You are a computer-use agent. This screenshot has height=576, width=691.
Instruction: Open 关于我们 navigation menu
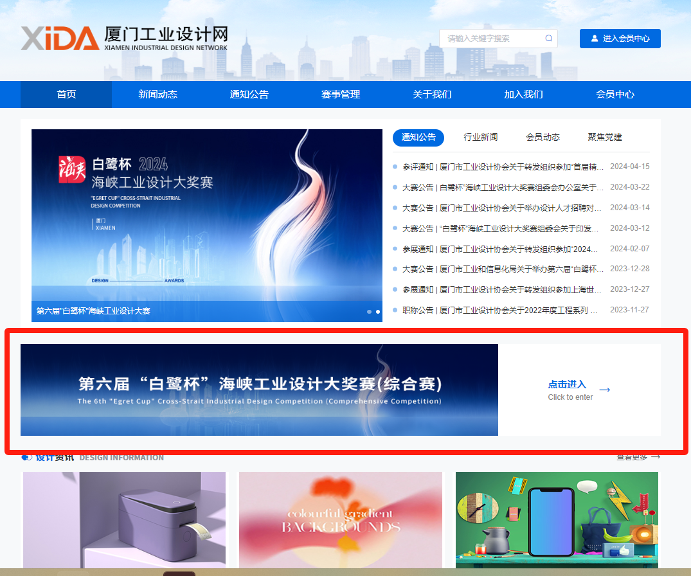point(432,94)
